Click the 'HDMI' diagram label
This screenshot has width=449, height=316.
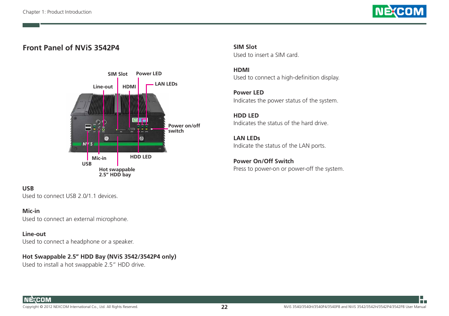pyautogui.click(x=129, y=87)
